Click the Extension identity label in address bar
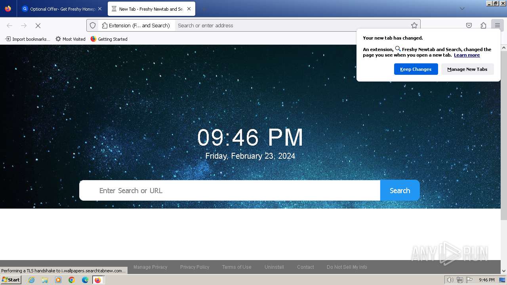 (x=136, y=25)
